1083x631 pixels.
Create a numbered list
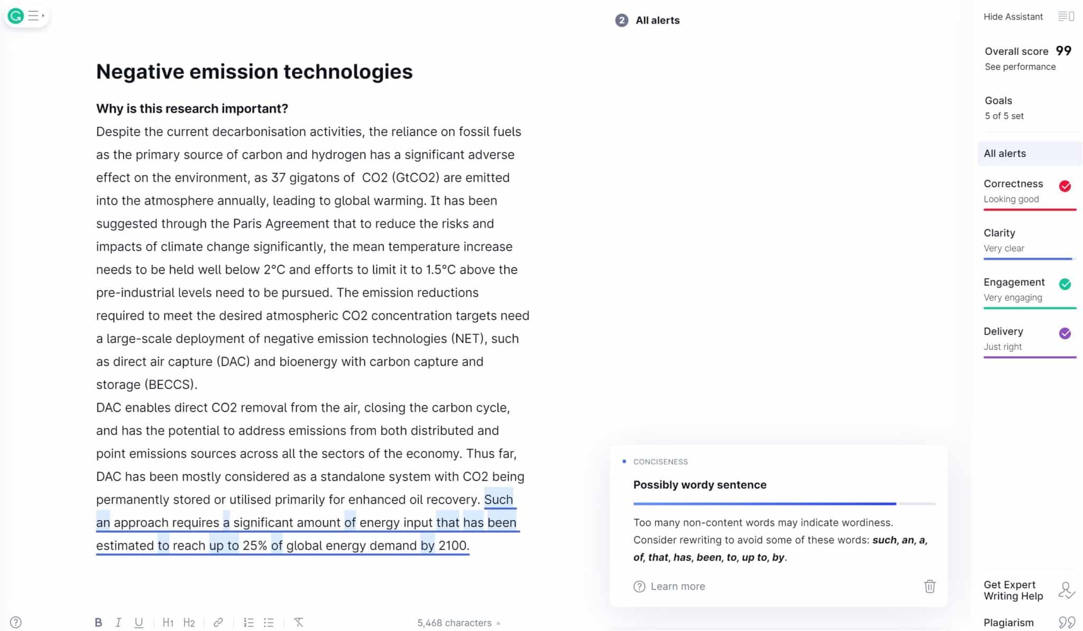coord(248,622)
